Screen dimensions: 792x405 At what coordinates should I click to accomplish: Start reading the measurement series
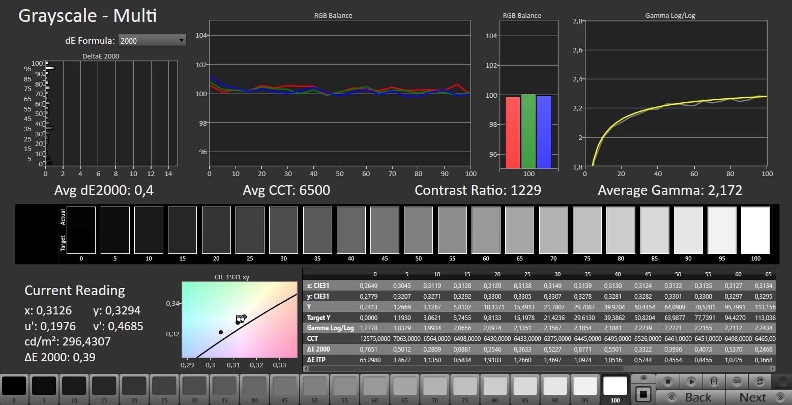coord(691,382)
